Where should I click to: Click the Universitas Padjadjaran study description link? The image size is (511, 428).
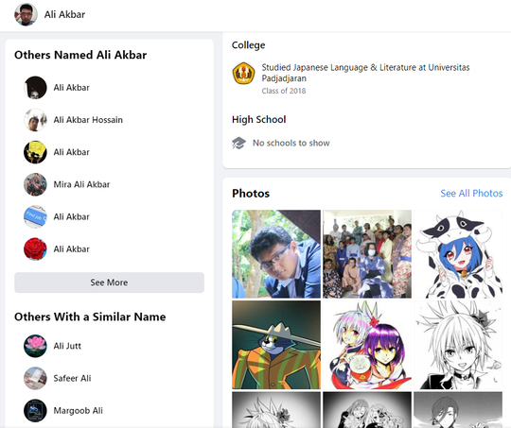pyautogui.click(x=365, y=73)
